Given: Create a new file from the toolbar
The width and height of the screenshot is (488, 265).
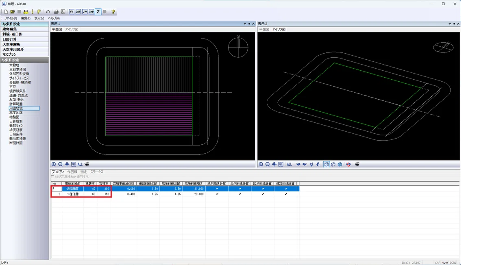Looking at the screenshot, I should click(x=6, y=12).
